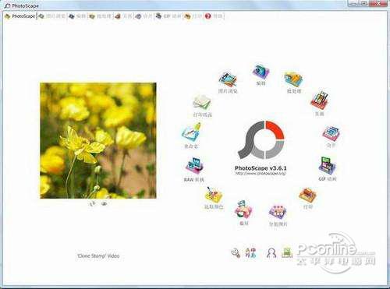Open the 'Clone Stamp' Video link

(x=98, y=256)
